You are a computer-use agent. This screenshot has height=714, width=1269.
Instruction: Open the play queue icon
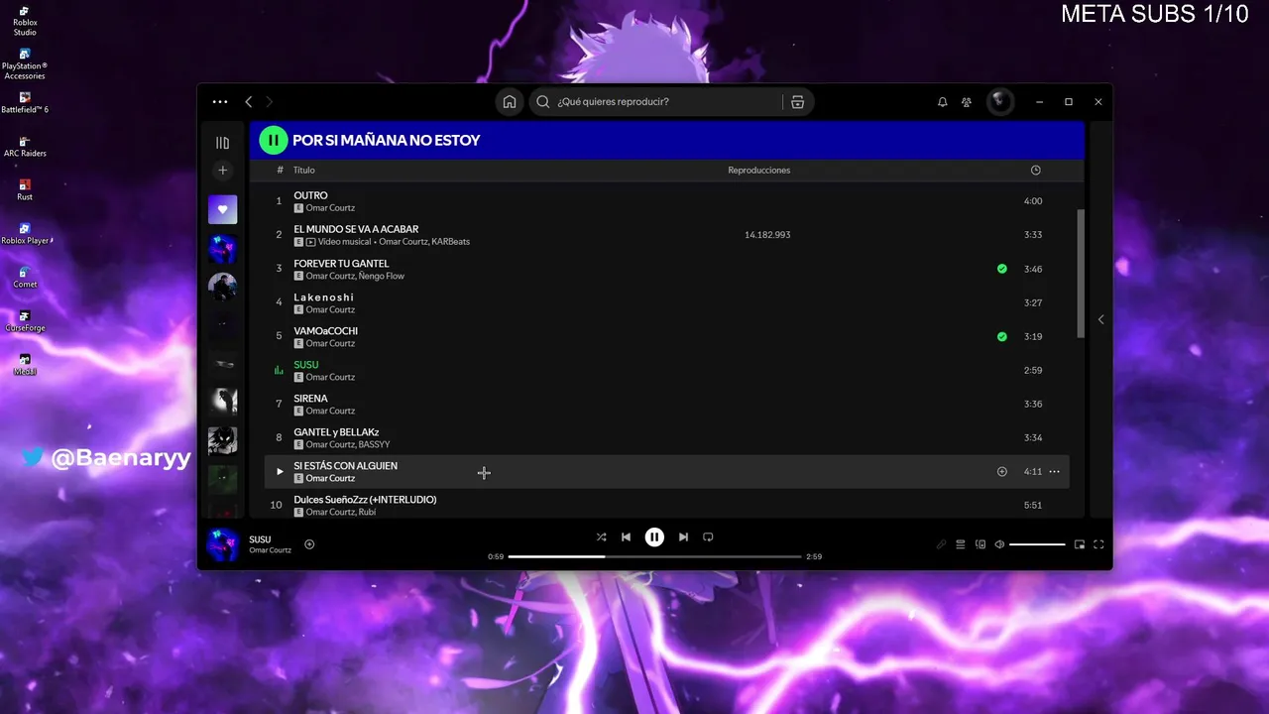(961, 544)
